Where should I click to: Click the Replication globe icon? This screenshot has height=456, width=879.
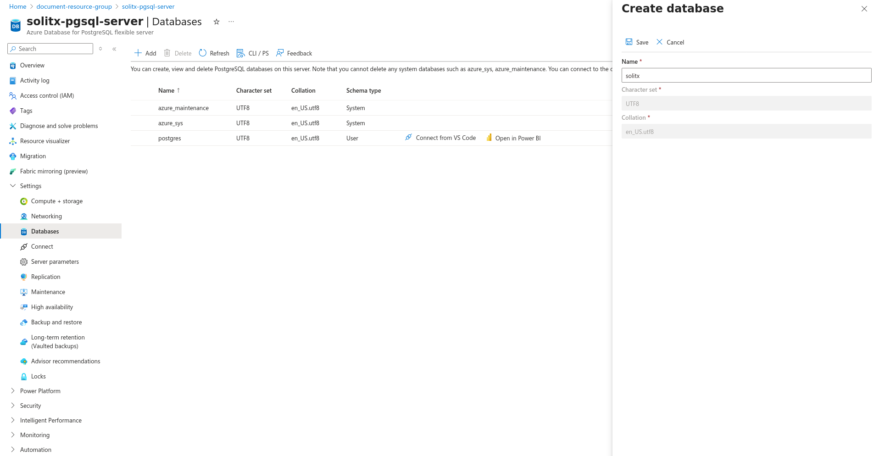[24, 277]
